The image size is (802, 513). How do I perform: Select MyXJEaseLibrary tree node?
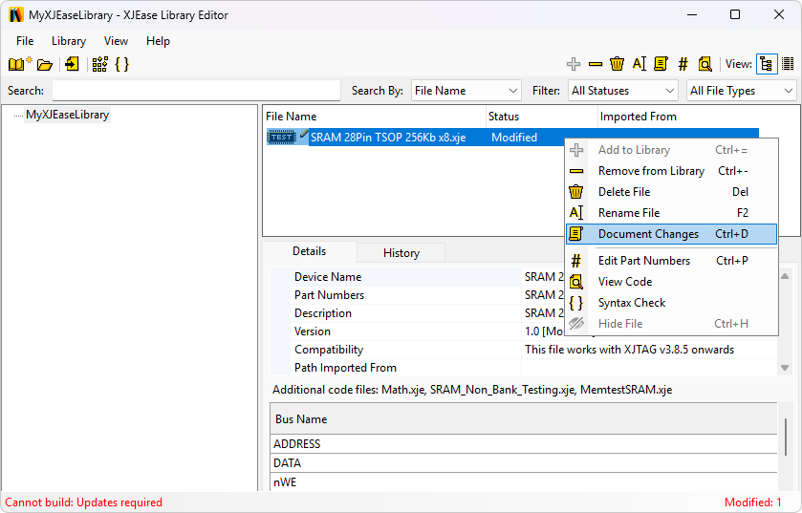[67, 115]
